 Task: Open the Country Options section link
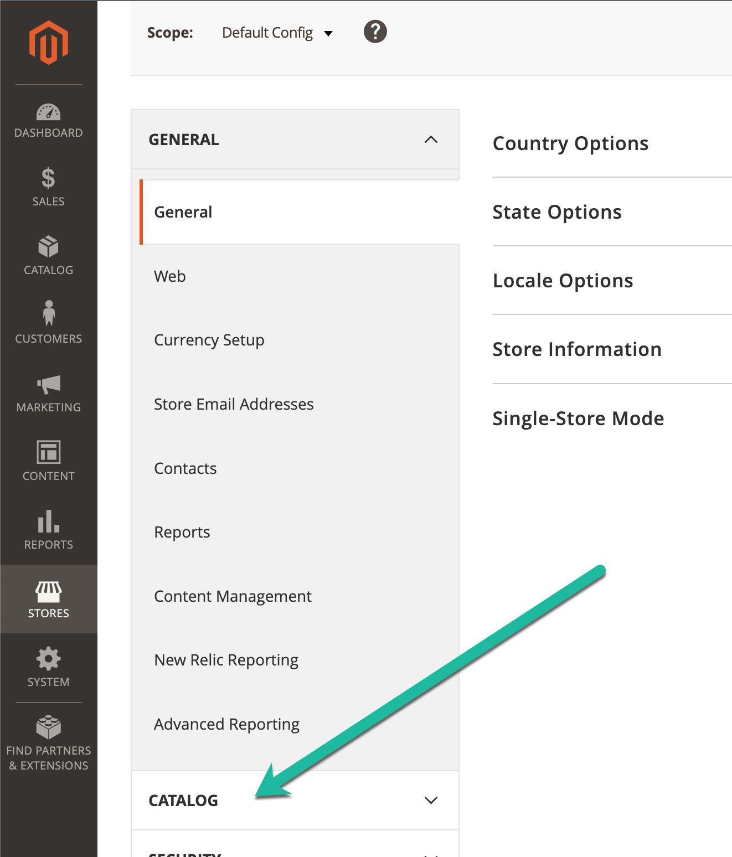coord(570,143)
